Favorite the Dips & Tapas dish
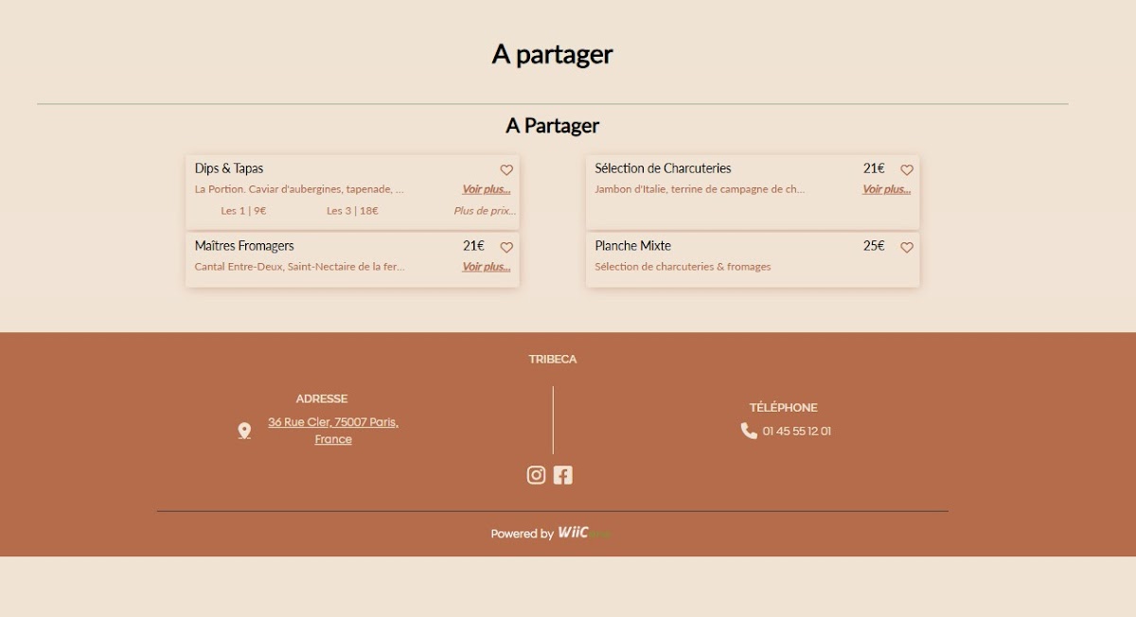This screenshot has height=617, width=1136. [506, 170]
